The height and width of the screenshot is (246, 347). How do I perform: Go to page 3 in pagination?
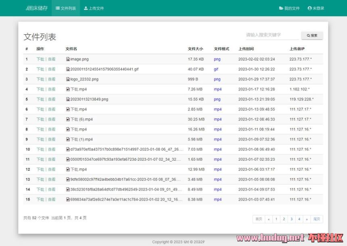[291, 219]
